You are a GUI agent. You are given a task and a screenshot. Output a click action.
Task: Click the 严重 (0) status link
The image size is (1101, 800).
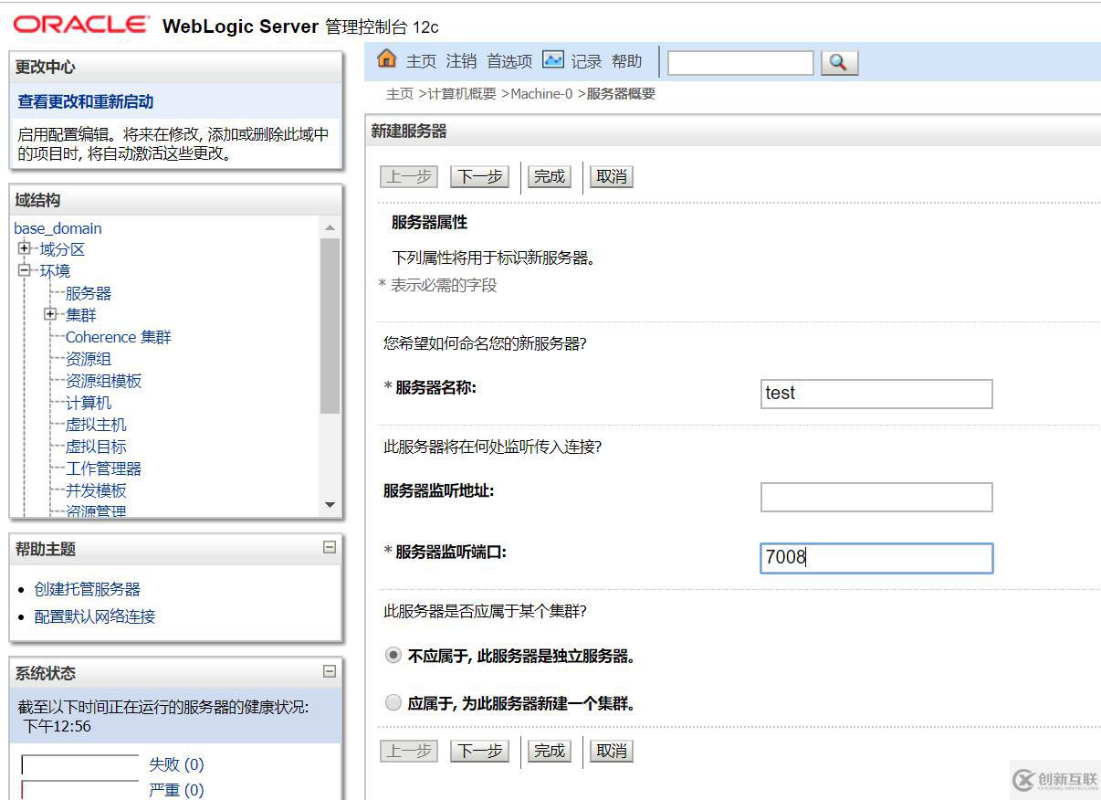coord(176,790)
